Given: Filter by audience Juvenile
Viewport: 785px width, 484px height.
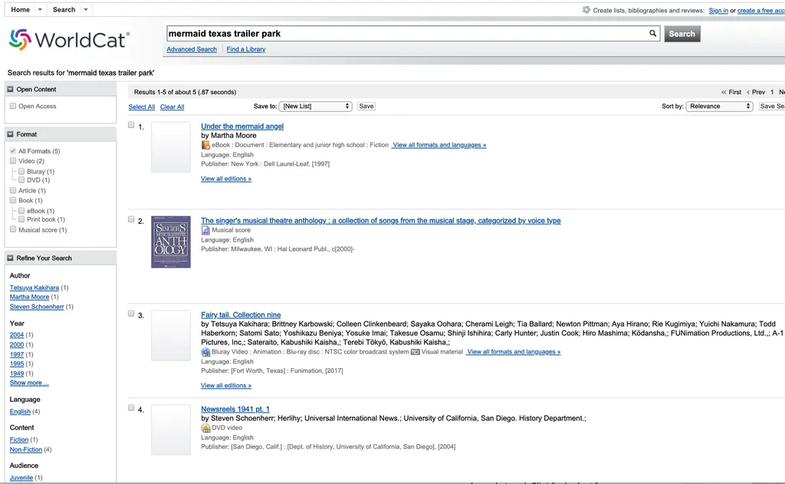Looking at the screenshot, I should tap(21, 478).
